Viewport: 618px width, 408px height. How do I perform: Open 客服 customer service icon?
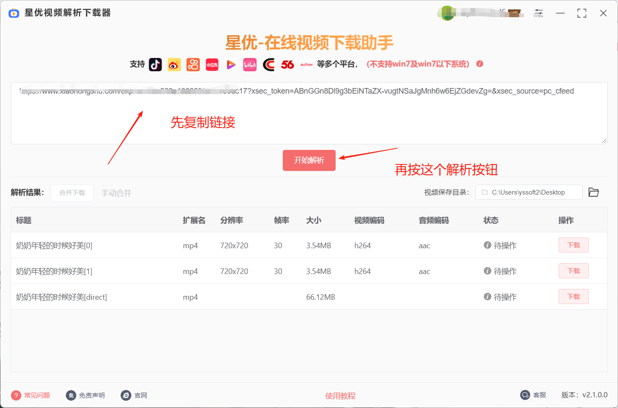pos(525,395)
